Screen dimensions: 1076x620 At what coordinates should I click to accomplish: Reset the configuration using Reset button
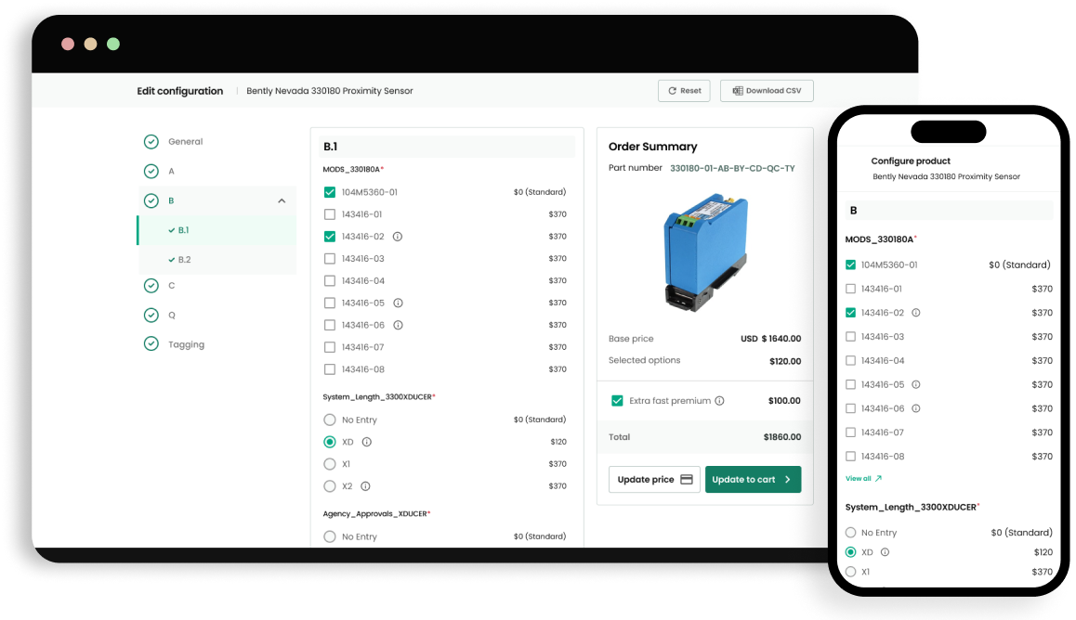[x=684, y=91]
